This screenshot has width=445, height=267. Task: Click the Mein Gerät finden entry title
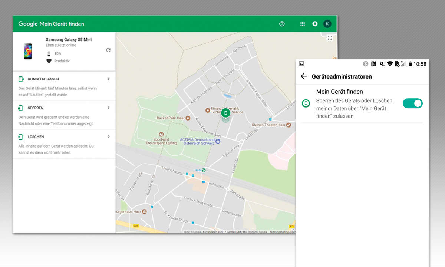[339, 92]
